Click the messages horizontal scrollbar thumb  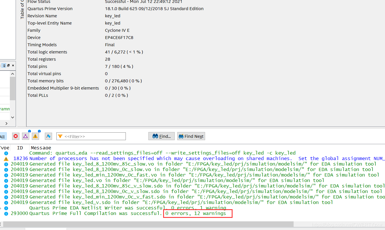[148, 224]
